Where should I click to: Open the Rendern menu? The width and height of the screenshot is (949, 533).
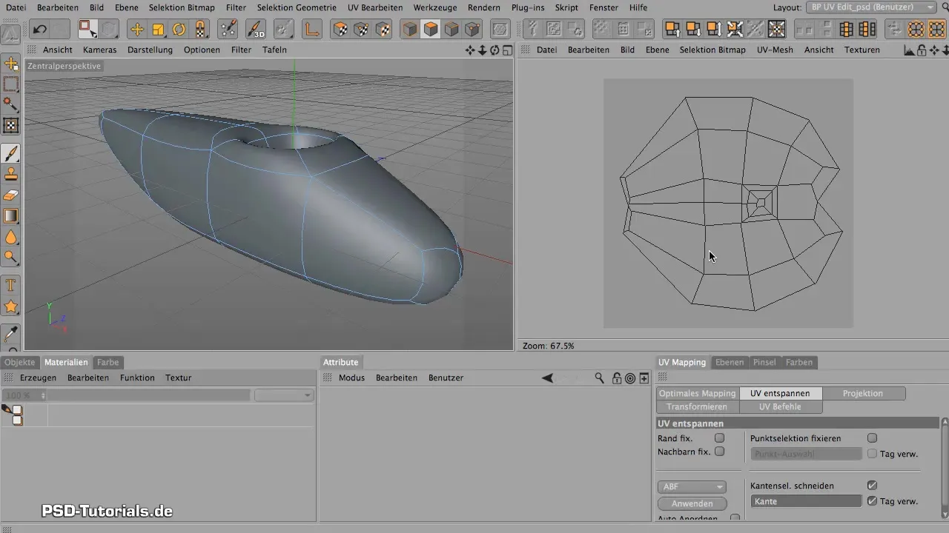[484, 7]
